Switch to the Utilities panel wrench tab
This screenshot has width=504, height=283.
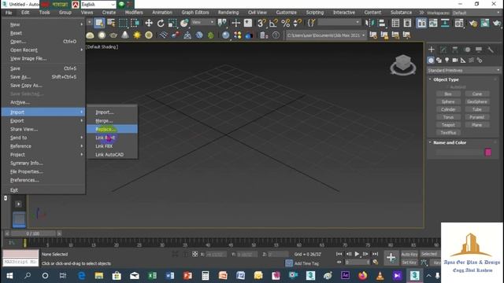pos(491,50)
